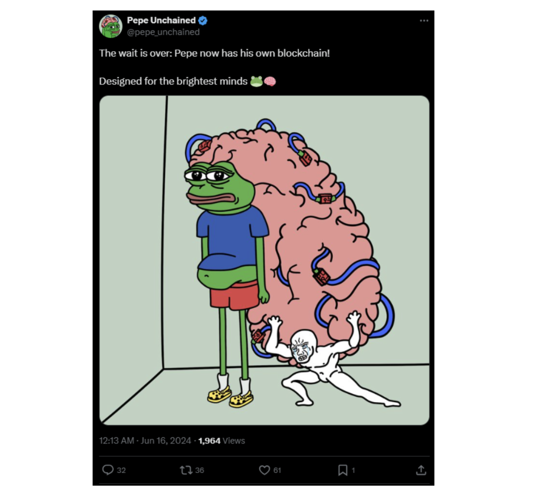Click the tweet text about Pepe's blockchain
The height and width of the screenshot is (486, 537).
coord(214,53)
